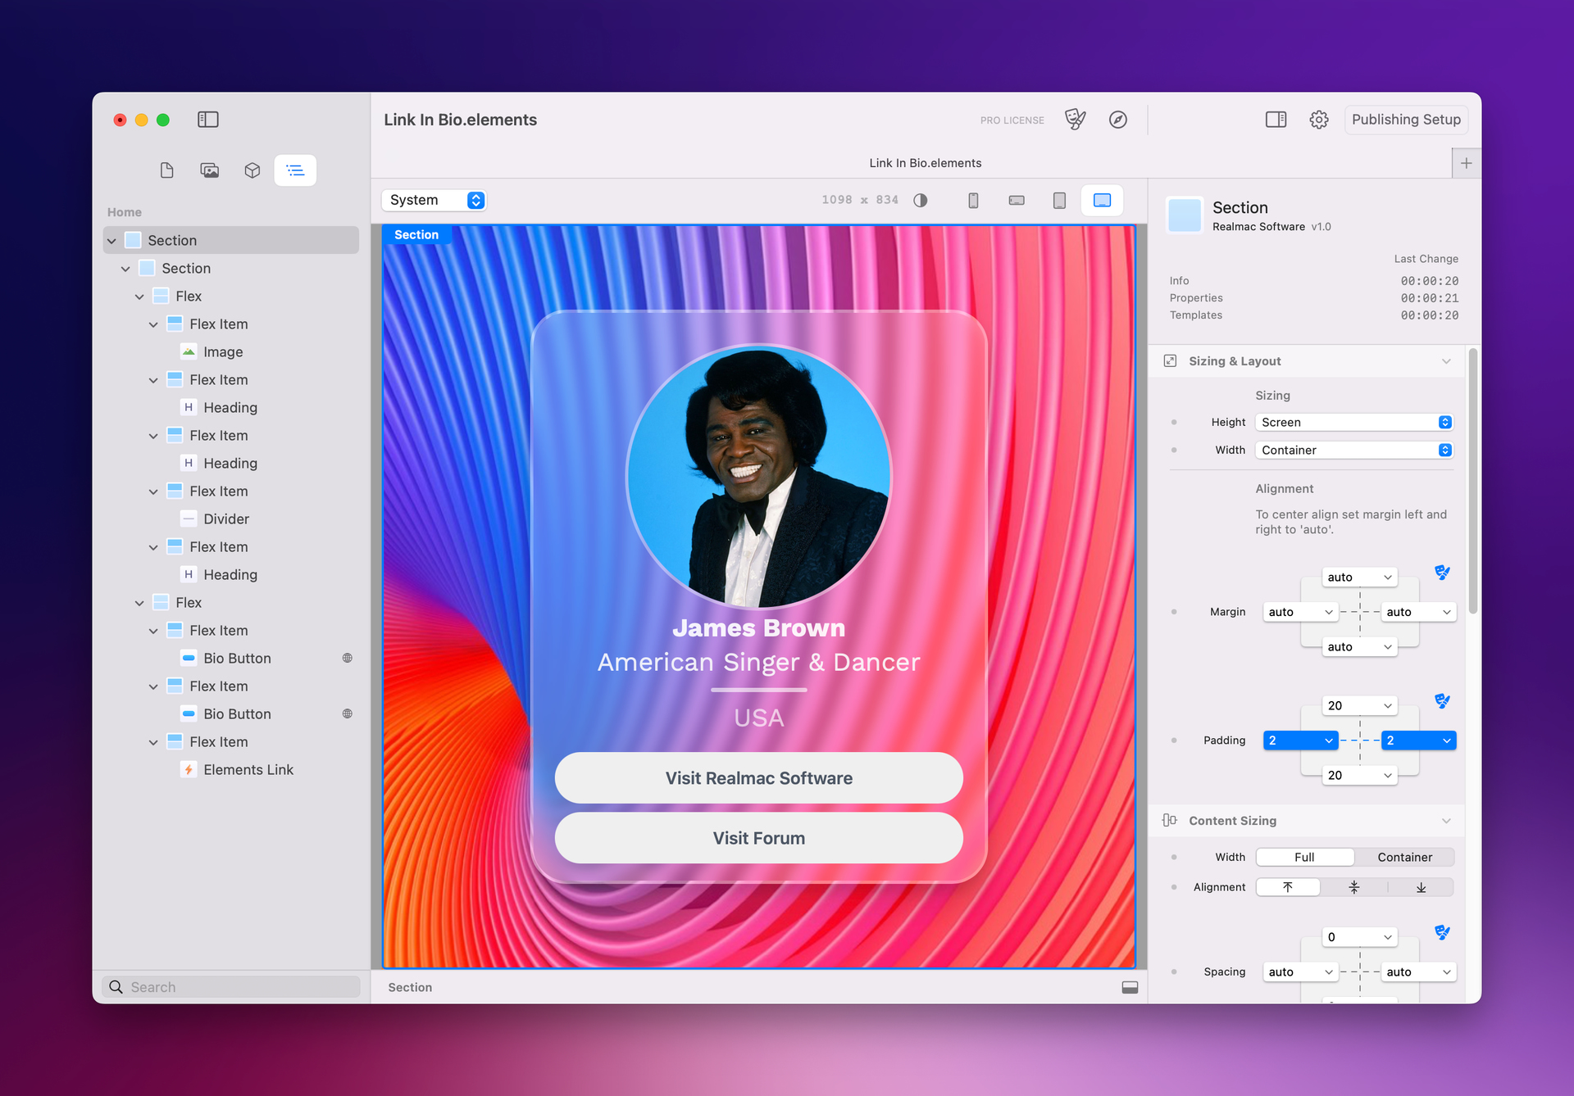The image size is (1574, 1096).
Task: Switch to phone portrait preview
Action: pyautogui.click(x=973, y=199)
